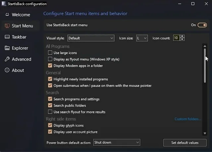Open Power button default action dropdown

click(x=117, y=142)
